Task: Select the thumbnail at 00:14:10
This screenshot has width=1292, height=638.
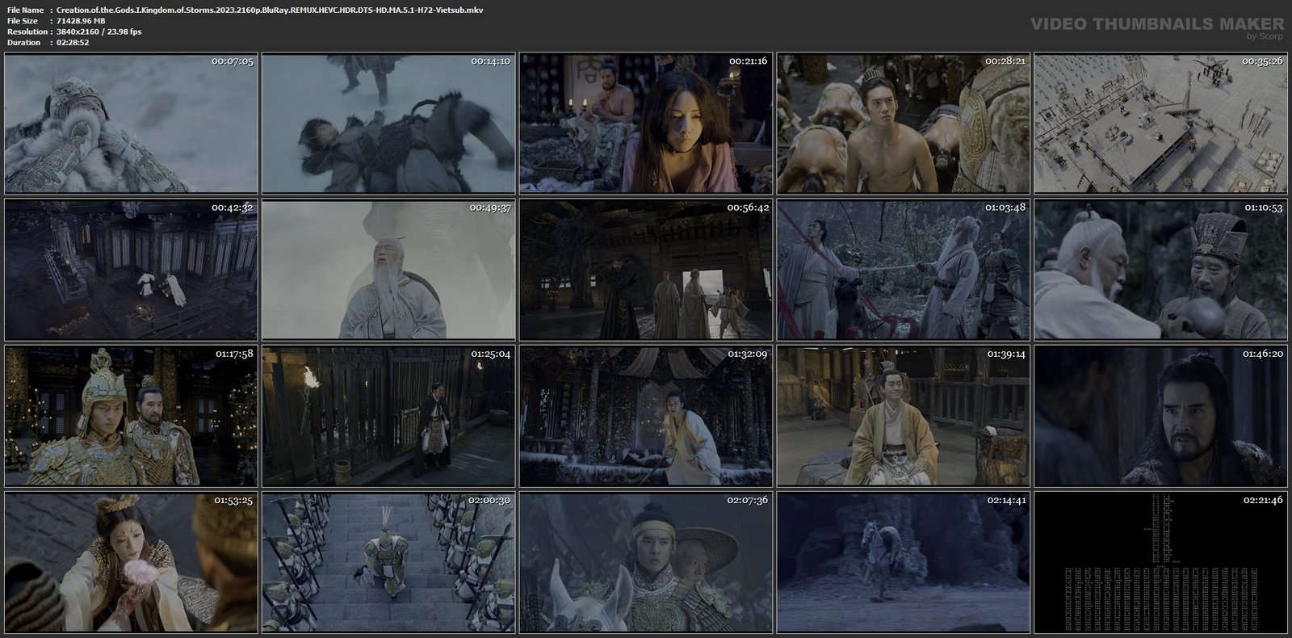Action: pyautogui.click(x=388, y=124)
